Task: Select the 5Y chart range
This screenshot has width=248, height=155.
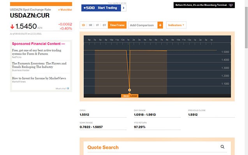Action: pyautogui.click(x=104, y=25)
